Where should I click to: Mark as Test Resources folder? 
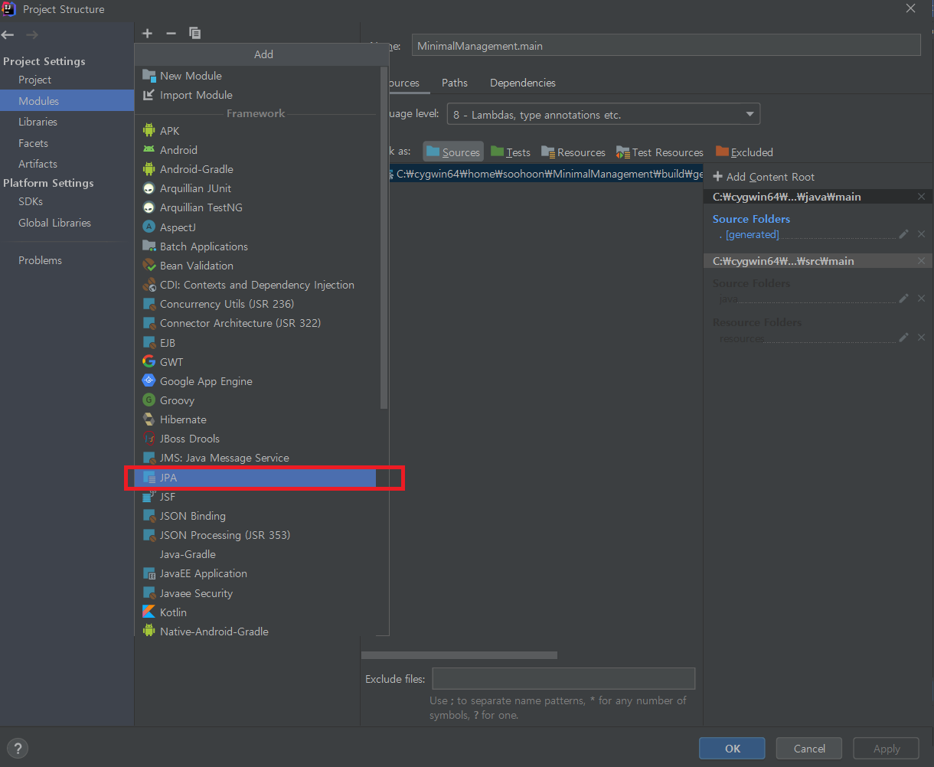[659, 152]
